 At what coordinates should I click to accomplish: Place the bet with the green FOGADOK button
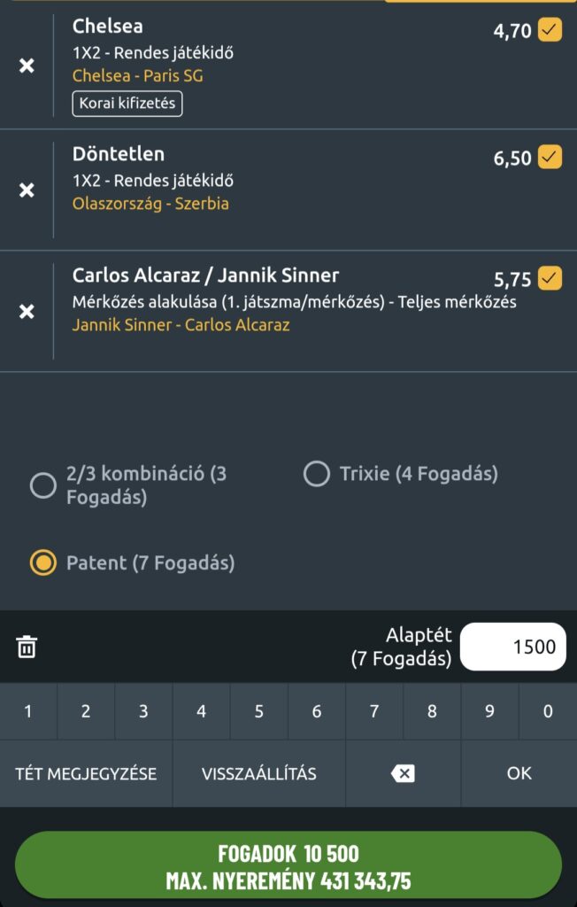(288, 866)
